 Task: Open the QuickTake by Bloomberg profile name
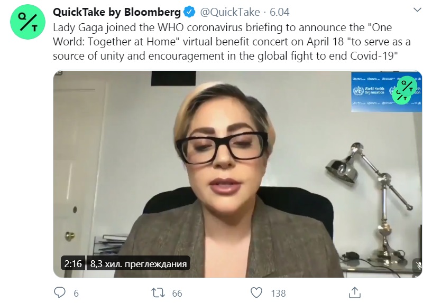pyautogui.click(x=124, y=12)
